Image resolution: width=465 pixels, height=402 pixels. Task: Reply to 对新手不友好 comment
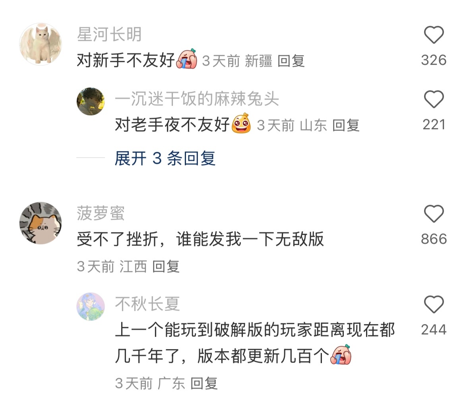click(291, 61)
